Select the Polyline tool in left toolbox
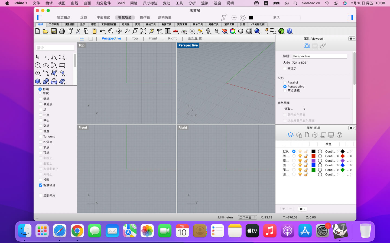 pyautogui.click(x=54, y=57)
